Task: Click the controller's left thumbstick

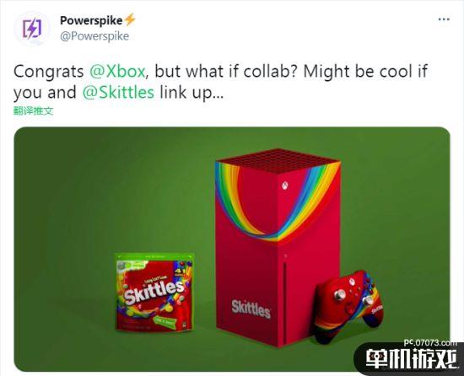Action: point(339,294)
